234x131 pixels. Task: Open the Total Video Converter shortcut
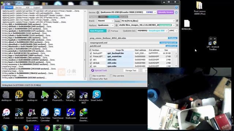tap(45, 115)
